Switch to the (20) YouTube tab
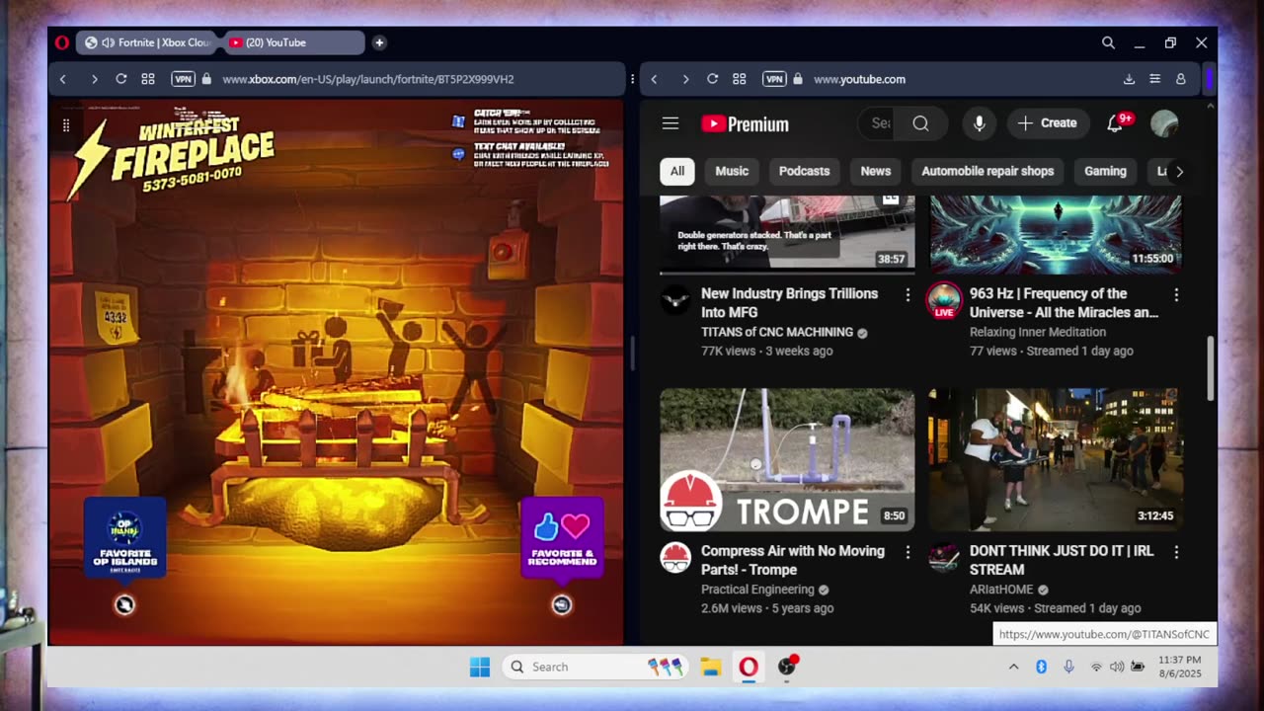 pyautogui.click(x=293, y=42)
